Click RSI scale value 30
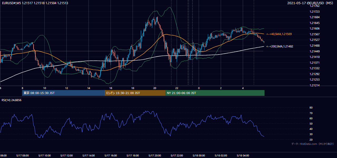This screenshot has height=158, width=337. pyautogui.click(x=311, y=134)
